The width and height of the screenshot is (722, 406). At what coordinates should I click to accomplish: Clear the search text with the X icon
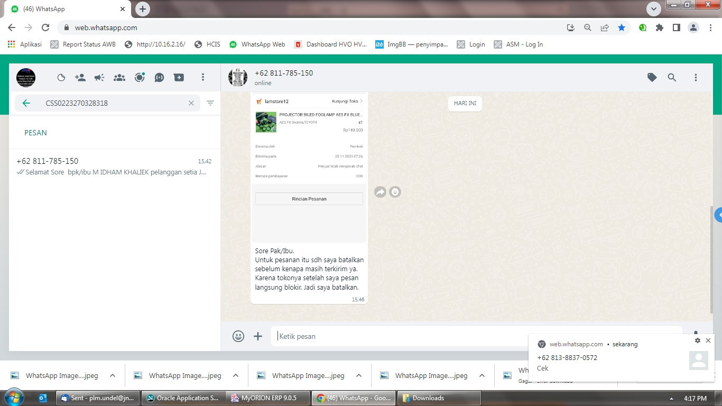pyautogui.click(x=191, y=103)
